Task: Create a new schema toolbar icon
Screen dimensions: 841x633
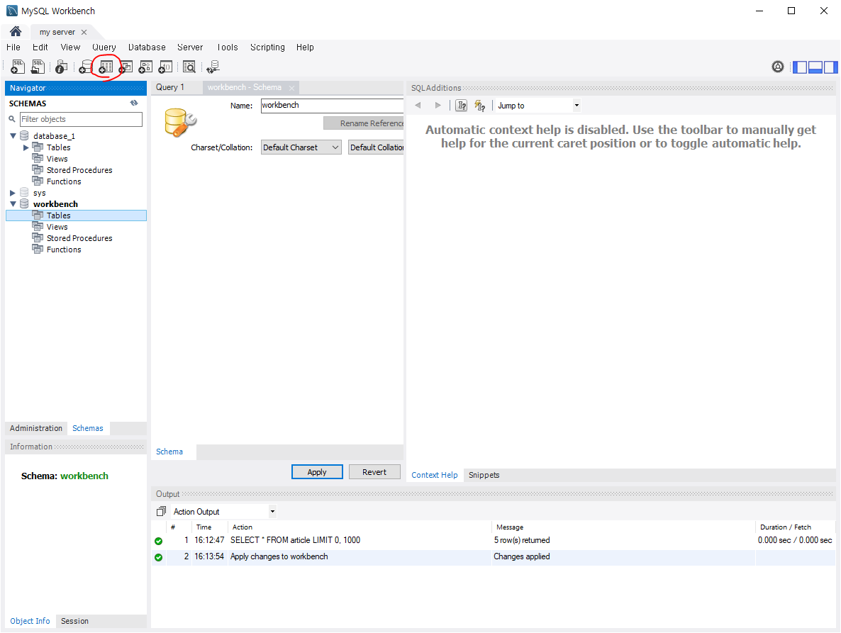Action: pyautogui.click(x=85, y=67)
